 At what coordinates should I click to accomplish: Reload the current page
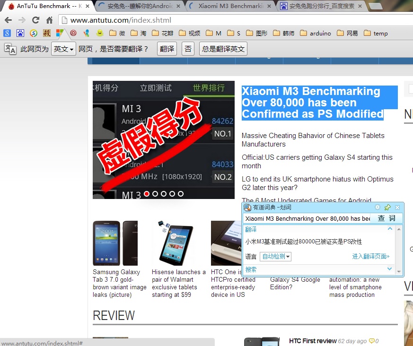point(35,20)
